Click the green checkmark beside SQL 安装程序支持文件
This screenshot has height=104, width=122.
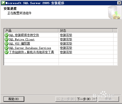pyautogui.click(x=7, y=35)
